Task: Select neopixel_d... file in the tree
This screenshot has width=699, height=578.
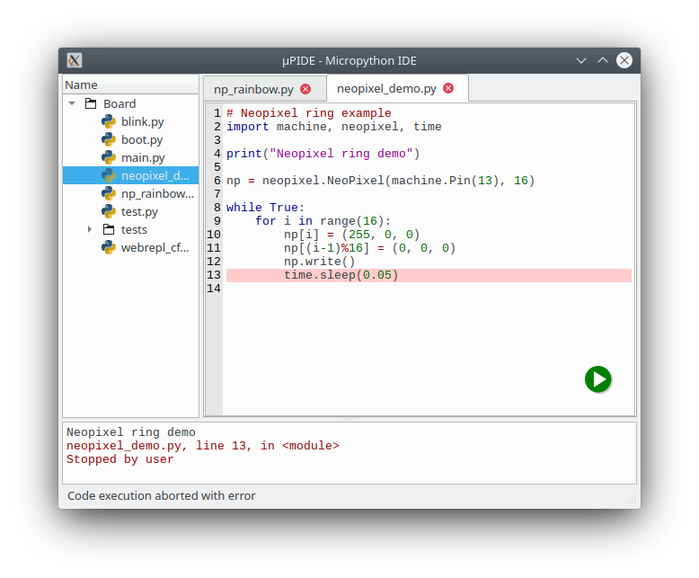Action: coord(155,175)
